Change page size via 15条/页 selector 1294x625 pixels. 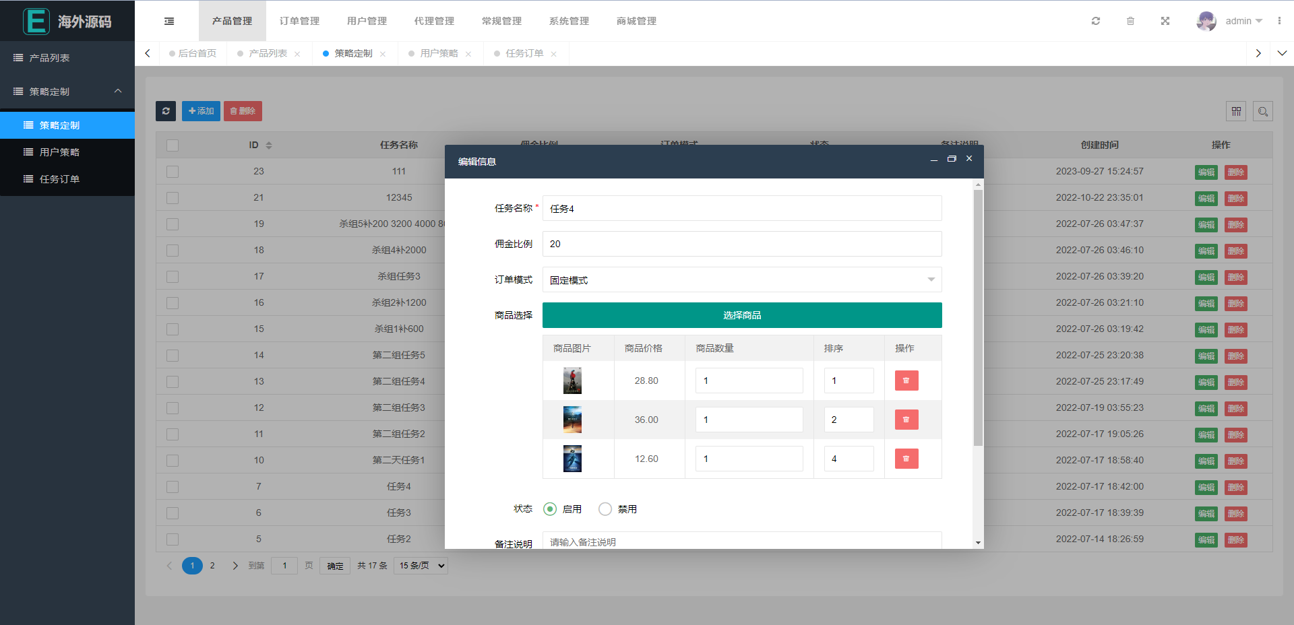click(420, 566)
